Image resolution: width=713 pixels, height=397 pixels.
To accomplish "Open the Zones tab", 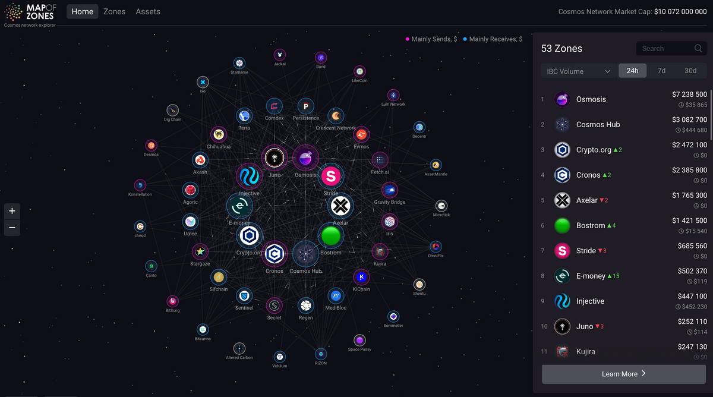I will [x=114, y=11].
